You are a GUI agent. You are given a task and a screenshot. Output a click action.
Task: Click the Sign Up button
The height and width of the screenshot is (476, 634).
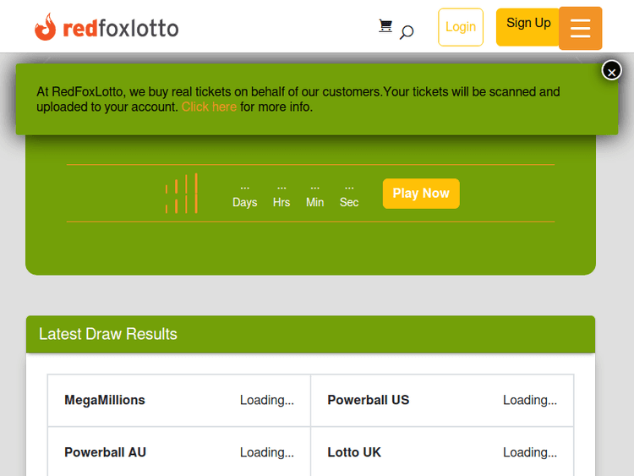point(528,27)
